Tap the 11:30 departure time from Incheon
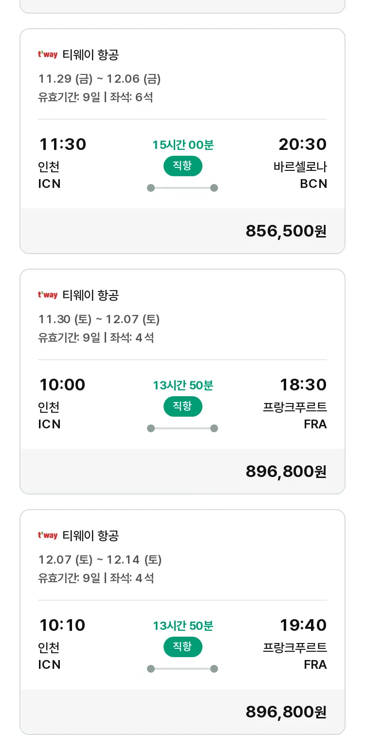 coord(63,145)
